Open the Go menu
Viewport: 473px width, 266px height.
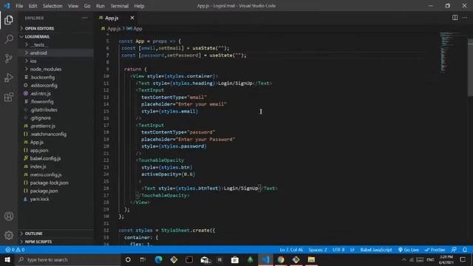(x=87, y=6)
